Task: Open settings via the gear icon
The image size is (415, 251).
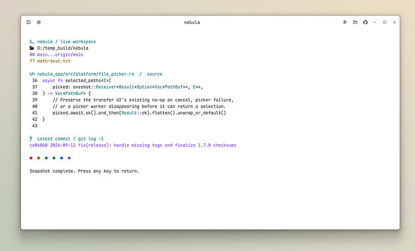Action: click(x=38, y=22)
